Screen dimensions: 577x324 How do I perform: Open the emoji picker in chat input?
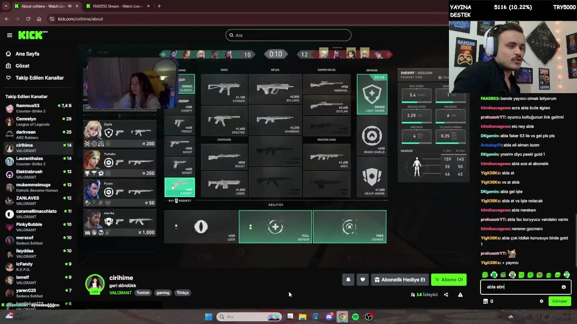point(563,287)
